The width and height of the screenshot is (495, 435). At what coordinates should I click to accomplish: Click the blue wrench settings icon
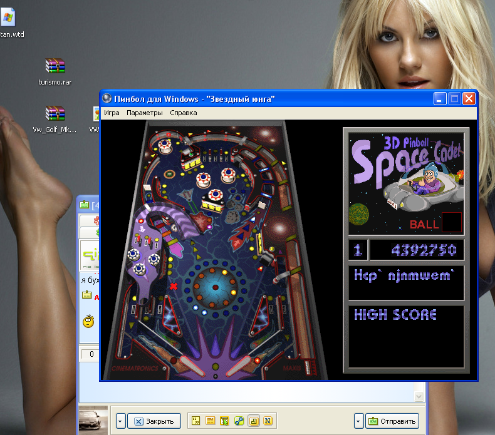239,421
